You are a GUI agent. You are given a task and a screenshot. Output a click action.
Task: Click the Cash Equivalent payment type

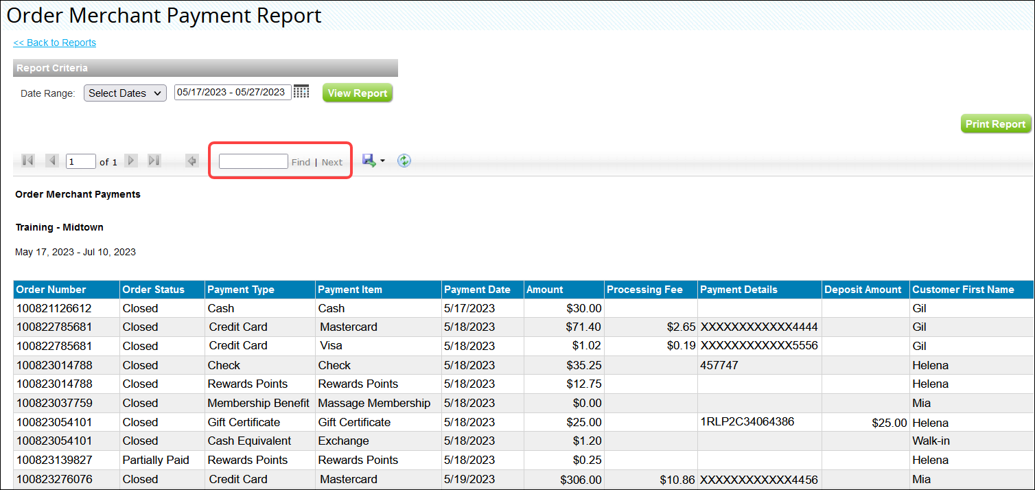(249, 441)
